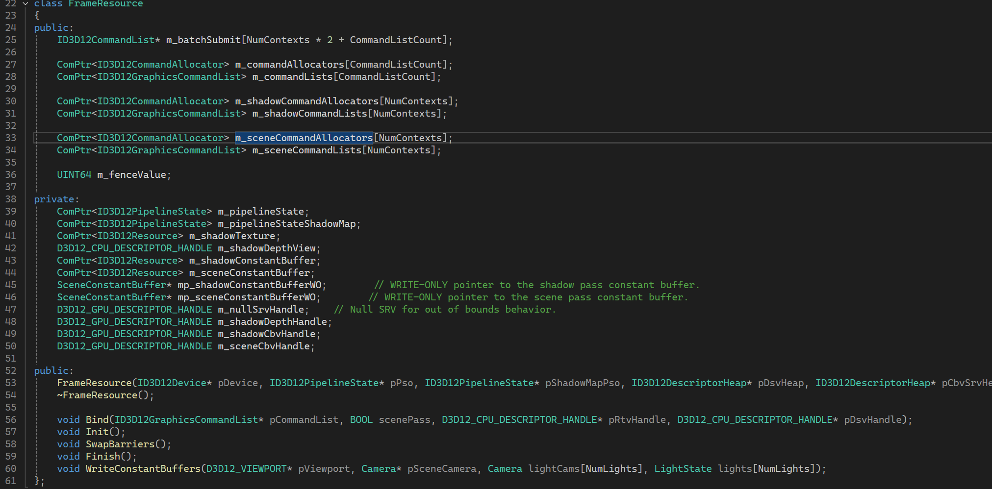Place cursor on mp_shadowConstantBufferWO pointer
This screenshot has height=489, width=992.
[250, 285]
